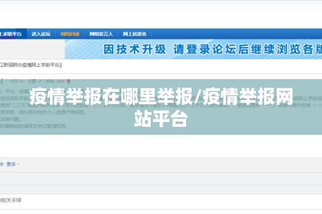The height and width of the screenshot is (214, 322).
Task: Select the highlighted 网络问政 tab
Action: coord(70,34)
